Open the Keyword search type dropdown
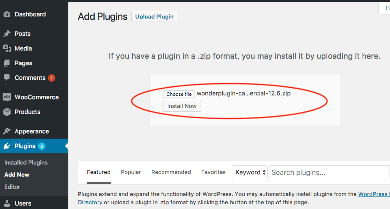 coord(250,172)
